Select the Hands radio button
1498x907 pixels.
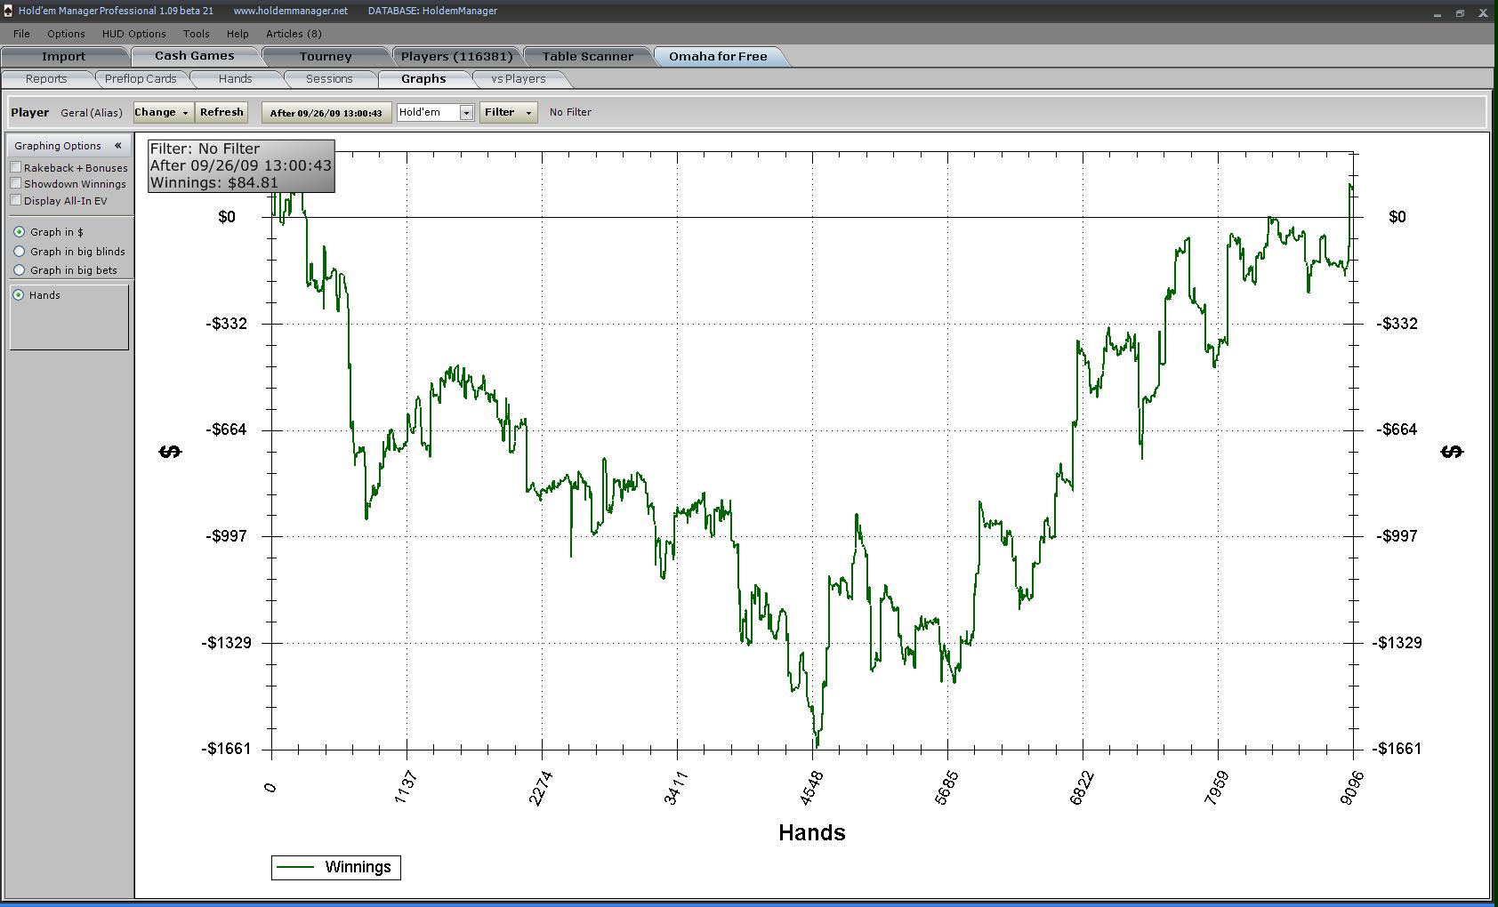point(19,295)
